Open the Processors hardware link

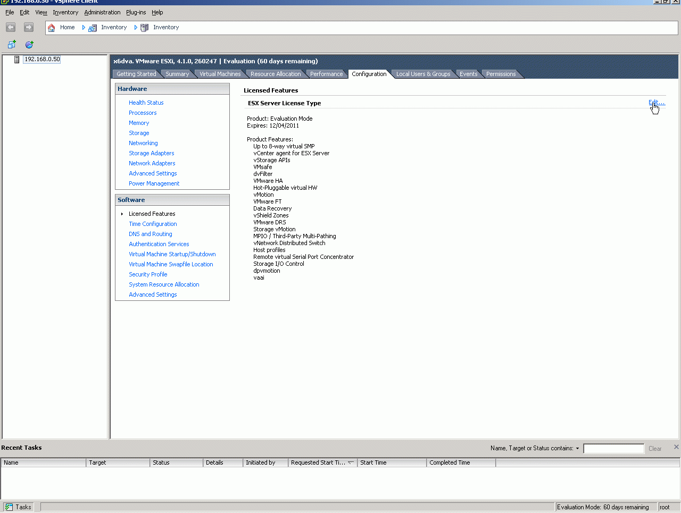coord(143,113)
